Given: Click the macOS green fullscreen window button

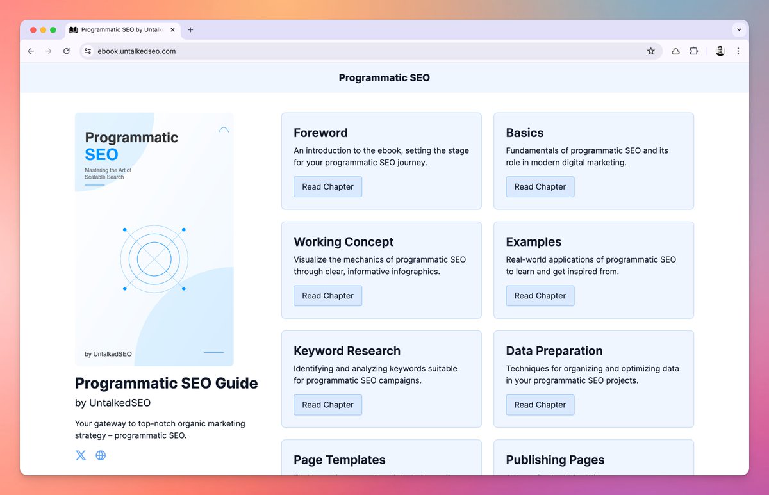Looking at the screenshot, I should tap(53, 30).
